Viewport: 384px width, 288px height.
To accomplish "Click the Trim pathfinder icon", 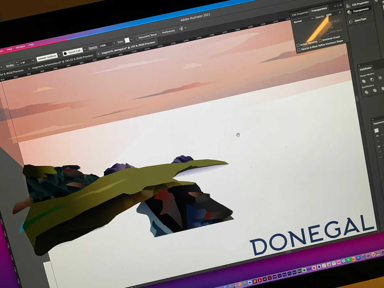I will (x=375, y=90).
